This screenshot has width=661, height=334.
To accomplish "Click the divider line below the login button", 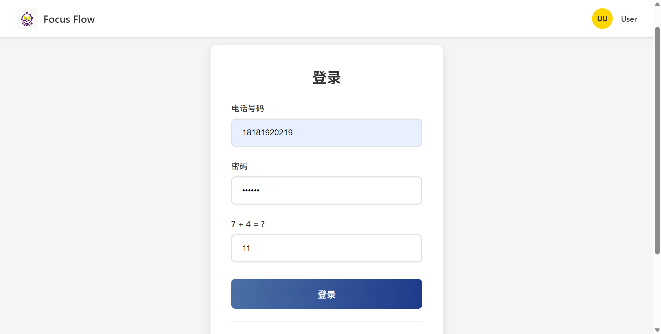I will [326, 322].
